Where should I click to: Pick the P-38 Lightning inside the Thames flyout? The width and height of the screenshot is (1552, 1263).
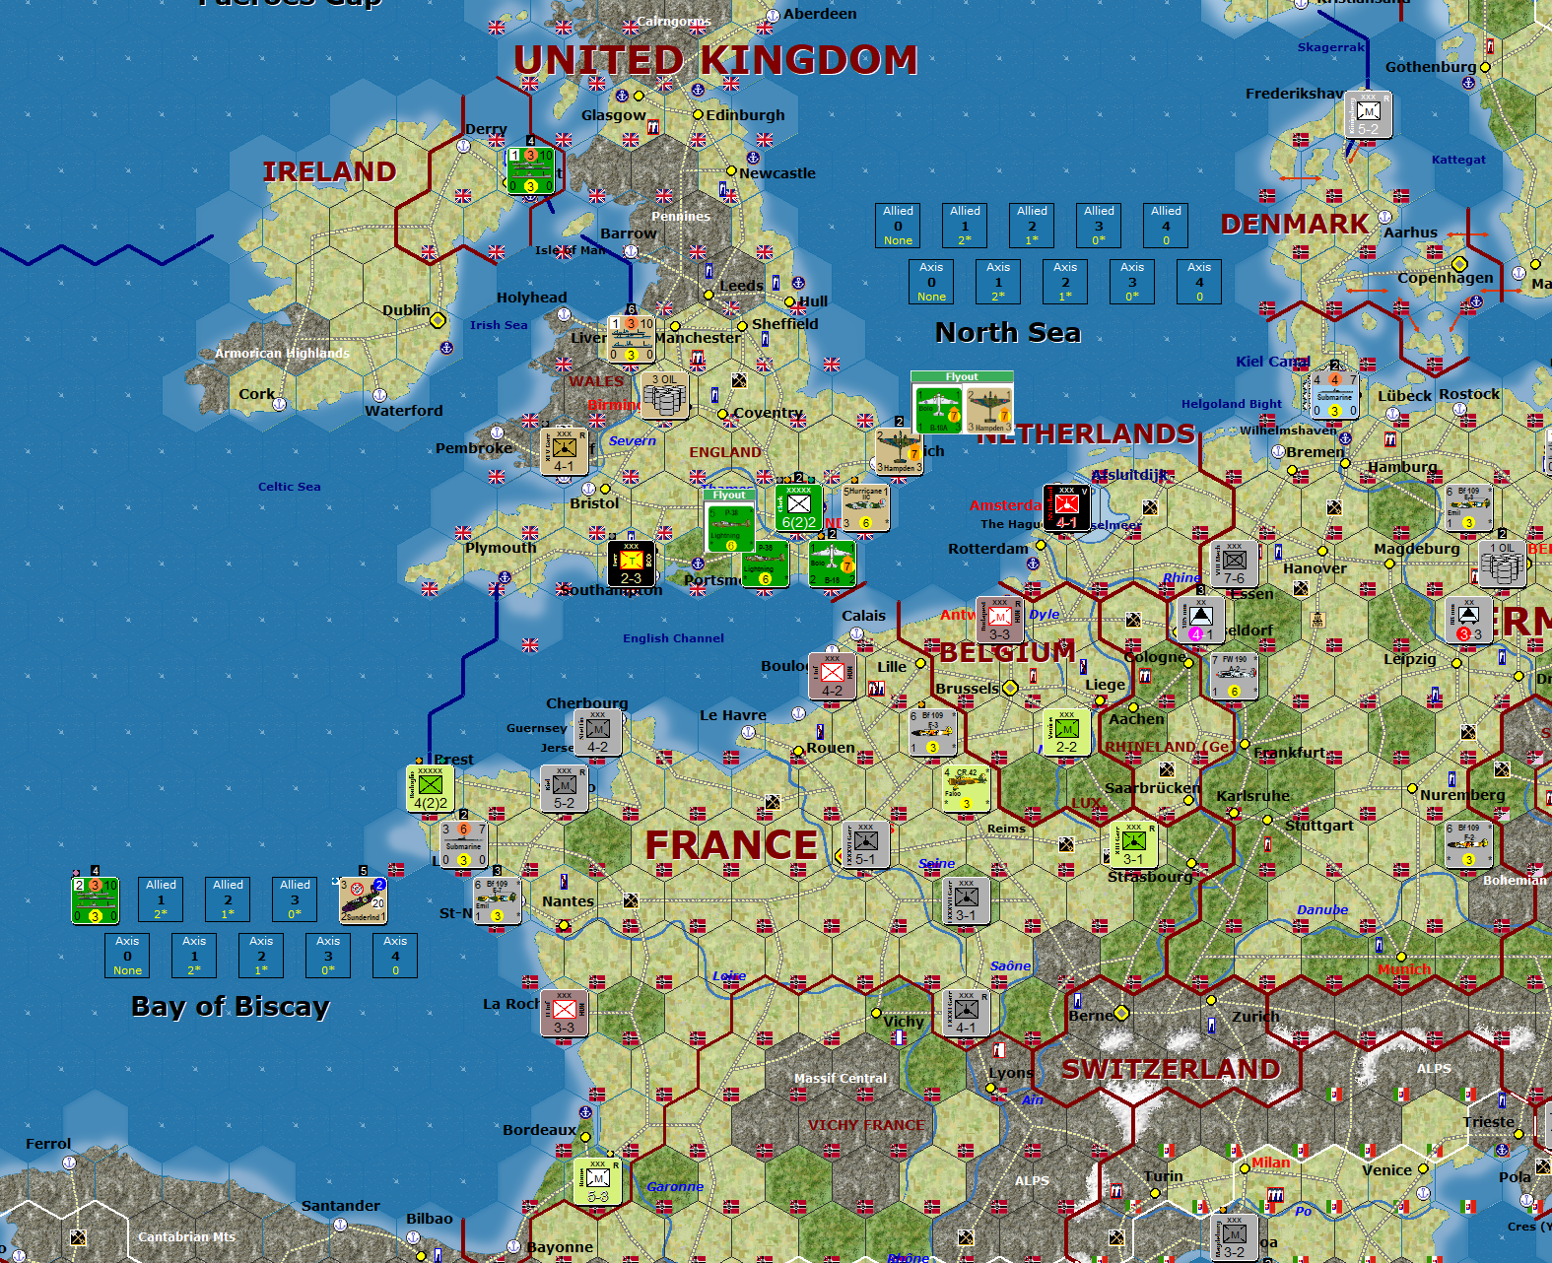point(730,528)
